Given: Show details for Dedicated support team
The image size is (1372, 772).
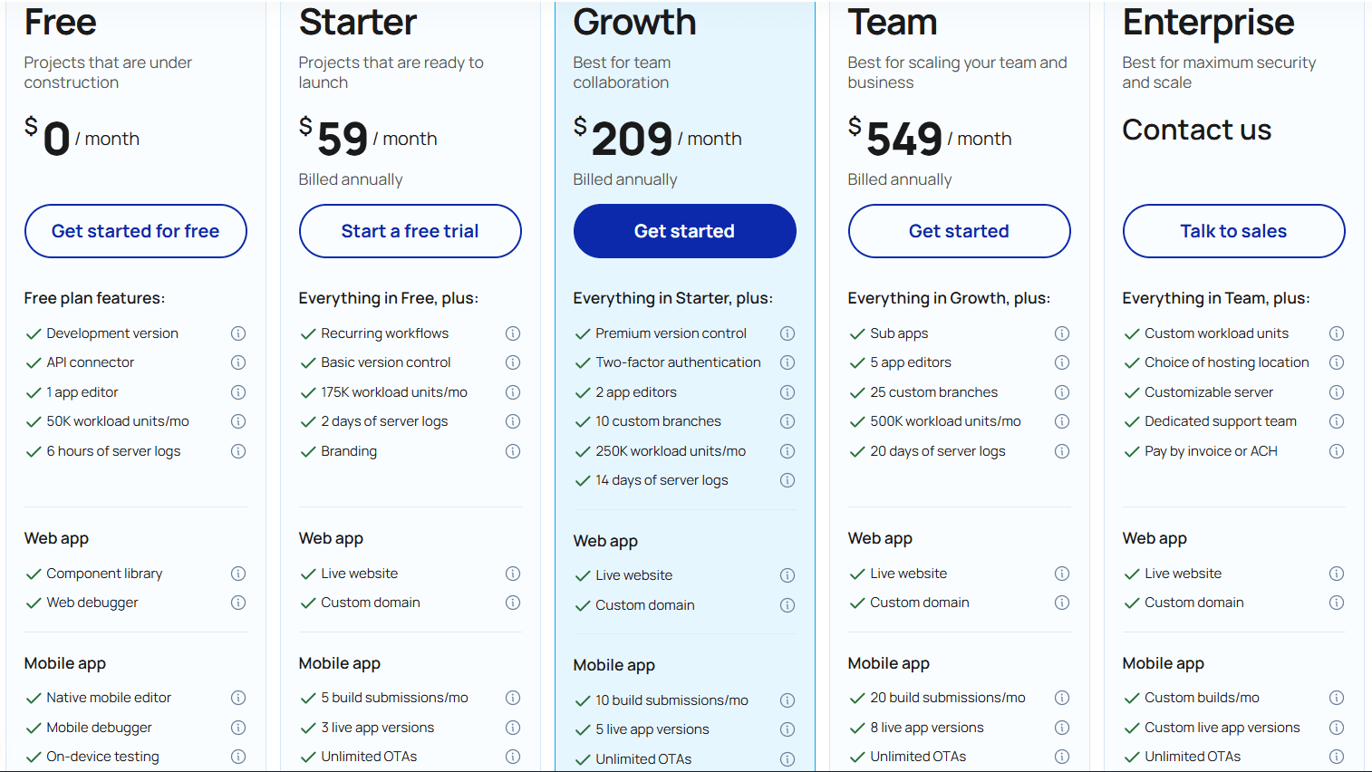Looking at the screenshot, I should point(1337,421).
